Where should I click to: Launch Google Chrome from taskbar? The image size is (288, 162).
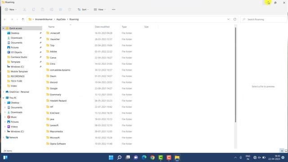pos(153,157)
